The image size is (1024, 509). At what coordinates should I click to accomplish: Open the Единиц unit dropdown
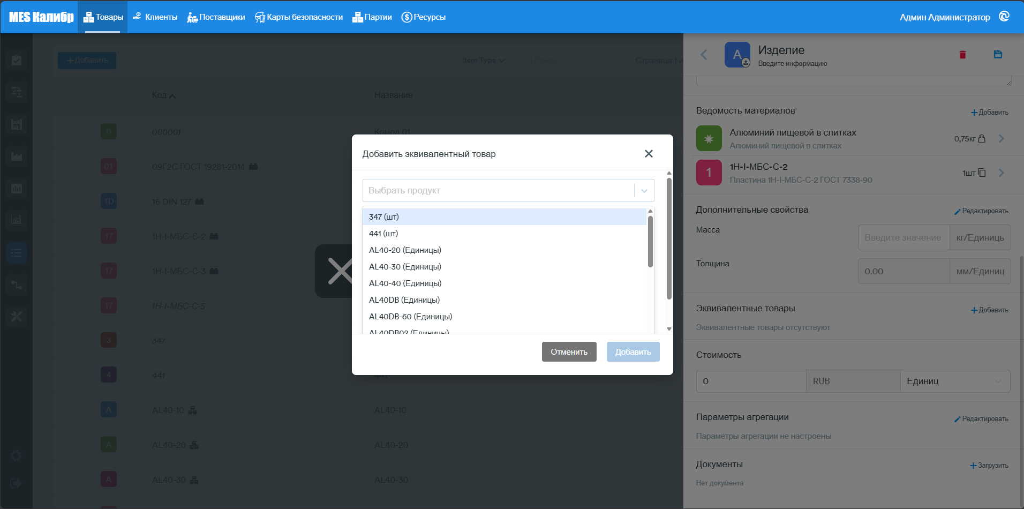tap(955, 381)
